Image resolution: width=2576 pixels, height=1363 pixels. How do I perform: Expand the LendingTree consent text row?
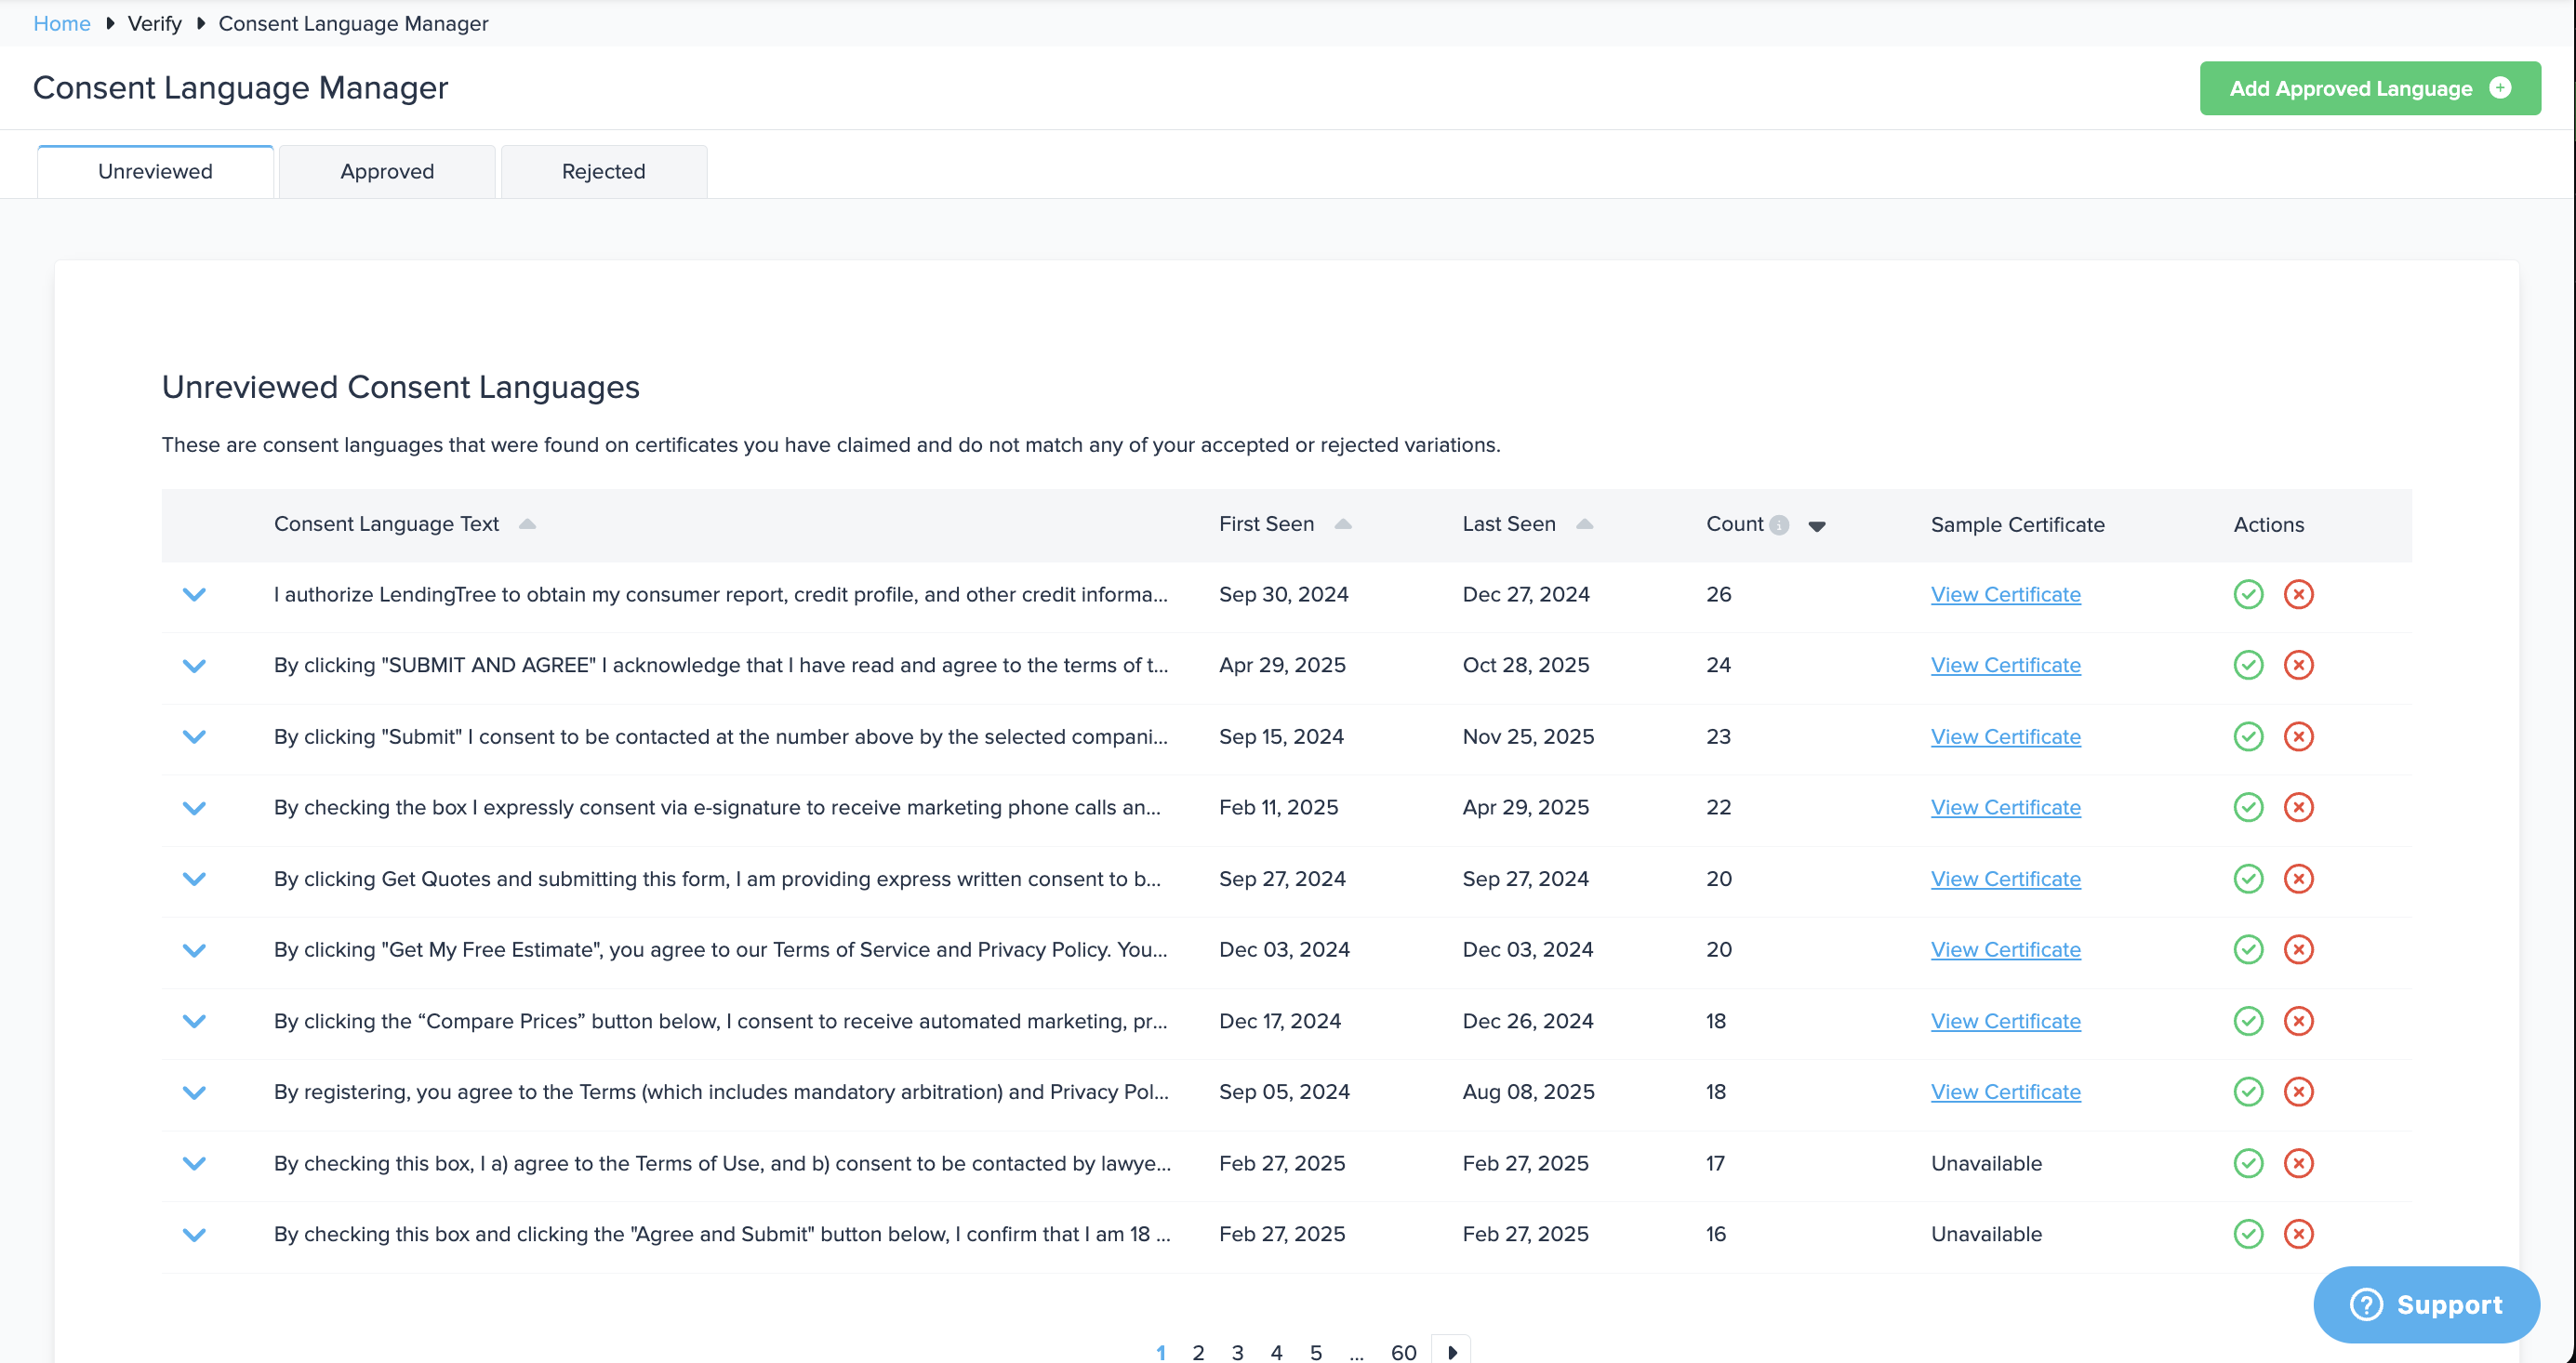pos(194,594)
